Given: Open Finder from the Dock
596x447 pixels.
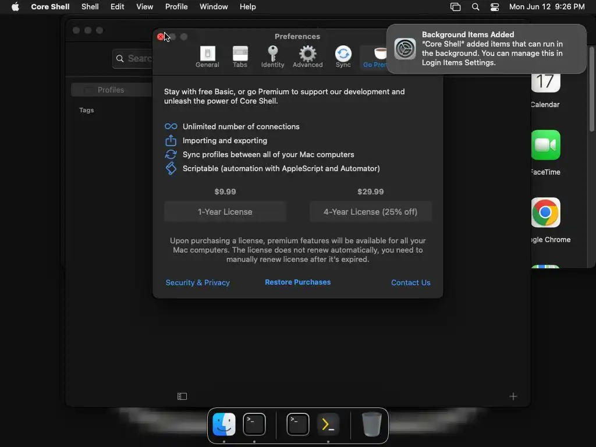Looking at the screenshot, I should [224, 424].
